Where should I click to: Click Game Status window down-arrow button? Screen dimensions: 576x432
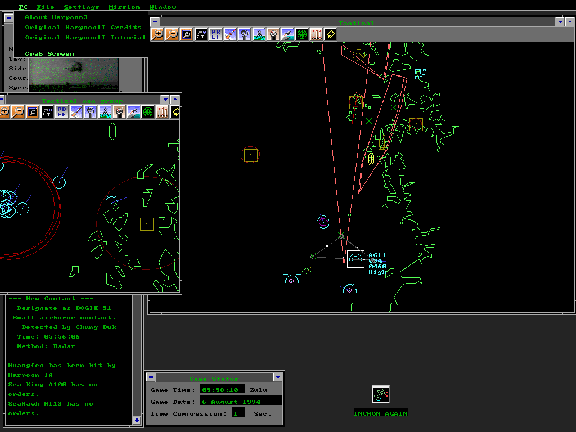278,377
